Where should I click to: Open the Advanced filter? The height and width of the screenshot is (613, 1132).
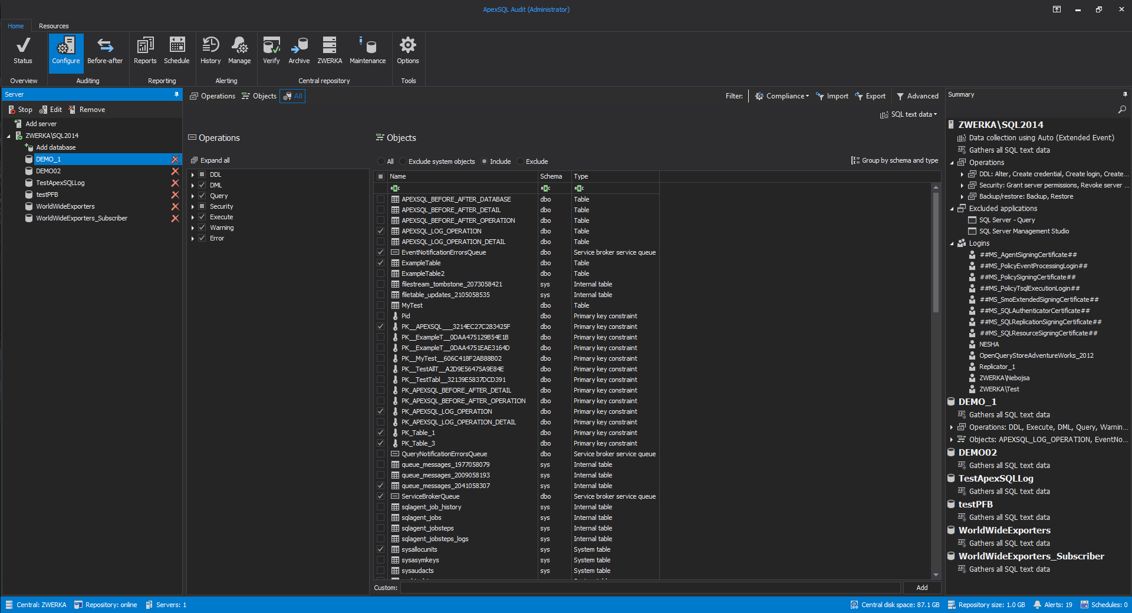click(x=917, y=96)
